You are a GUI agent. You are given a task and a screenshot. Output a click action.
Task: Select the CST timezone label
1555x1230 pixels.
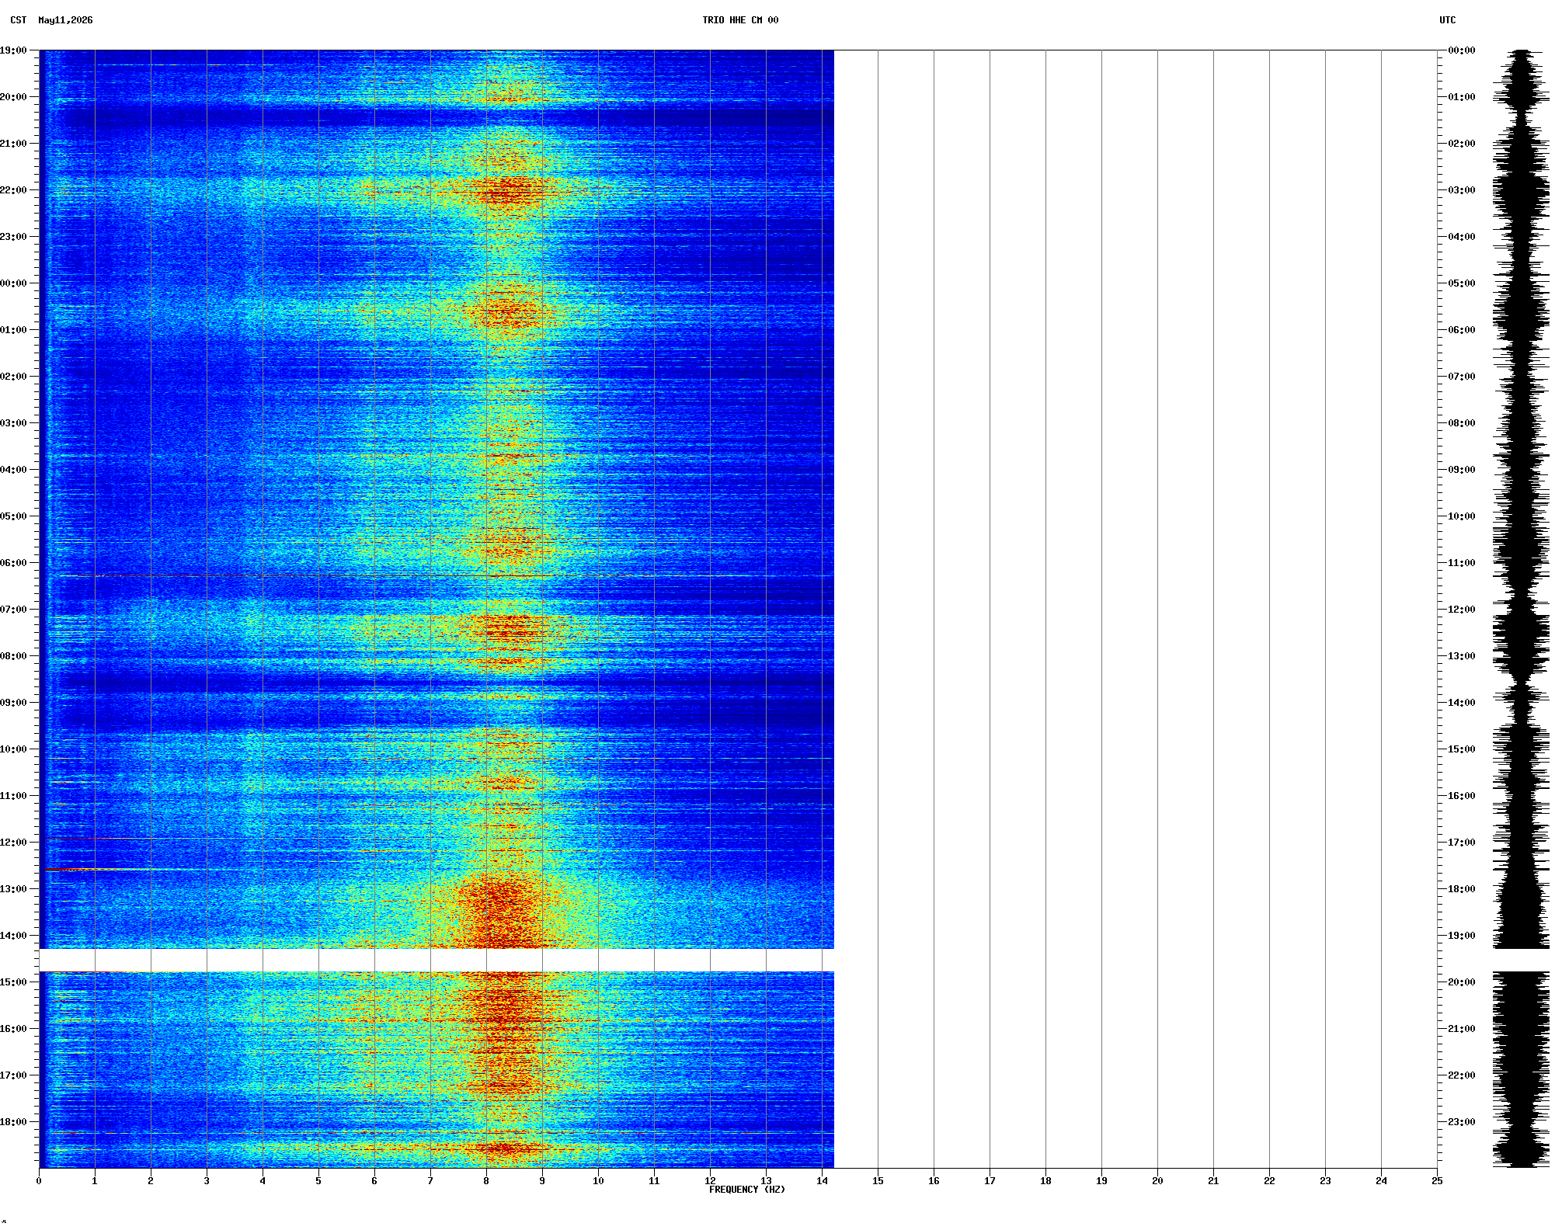point(19,20)
